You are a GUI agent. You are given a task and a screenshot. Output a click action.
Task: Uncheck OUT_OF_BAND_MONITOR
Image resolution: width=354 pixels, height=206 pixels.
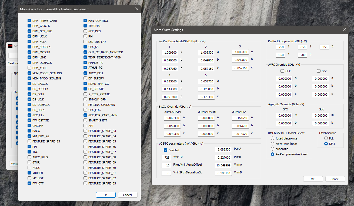[x=85, y=52]
